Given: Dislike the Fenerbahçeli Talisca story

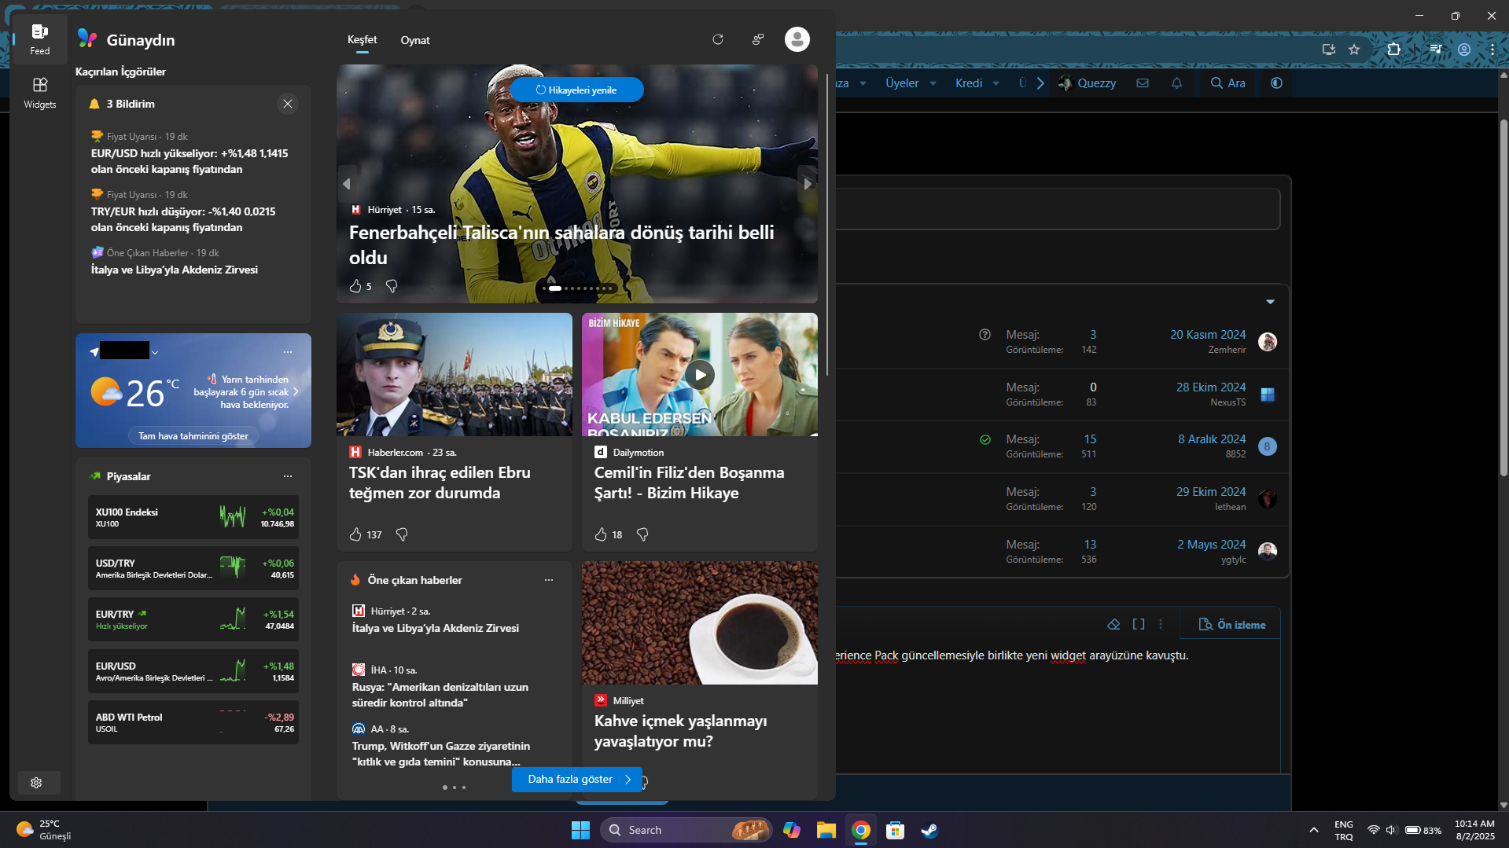Looking at the screenshot, I should [x=392, y=286].
